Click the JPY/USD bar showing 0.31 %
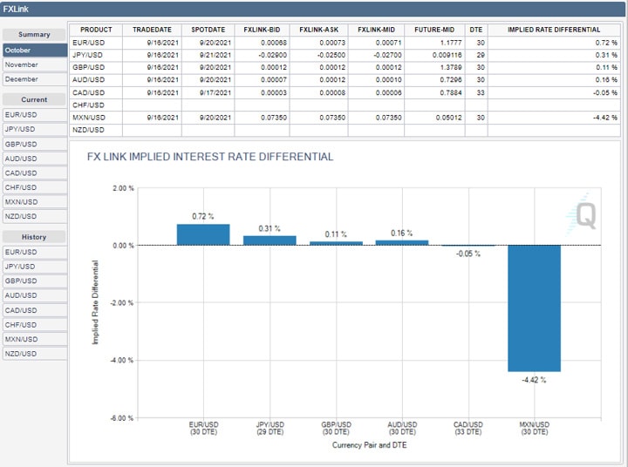 point(270,240)
